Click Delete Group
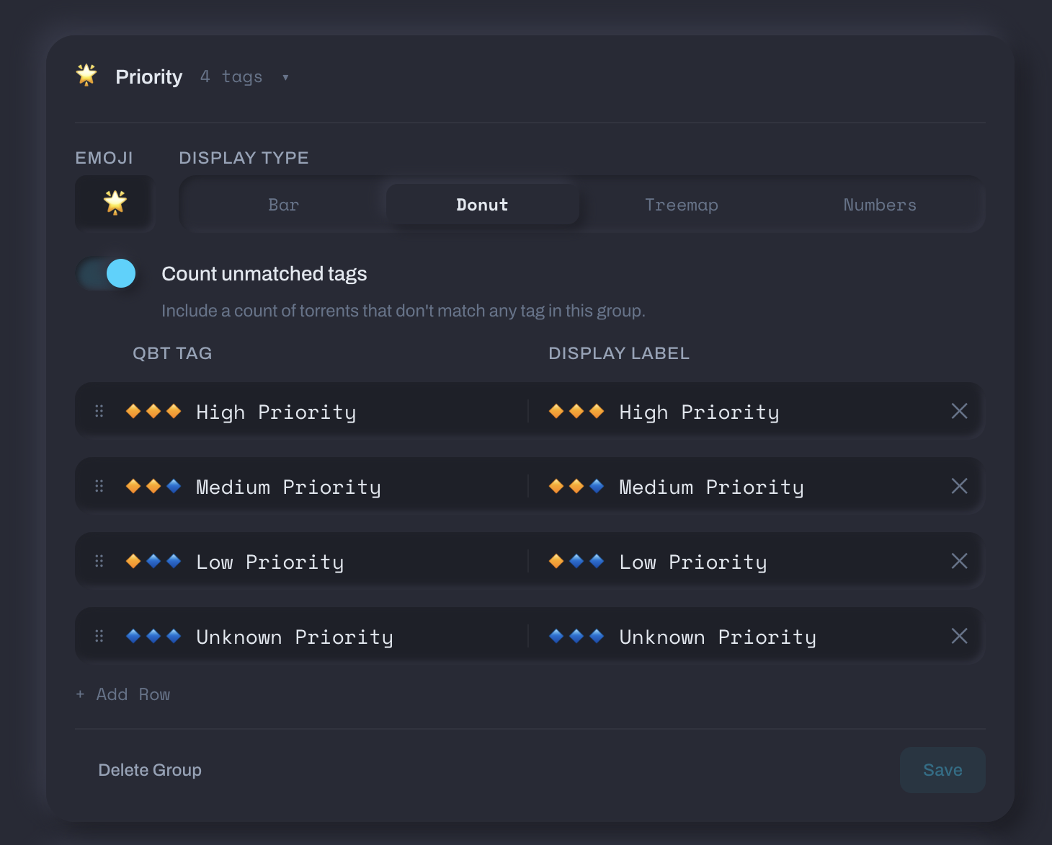This screenshot has height=845, width=1052. (150, 770)
